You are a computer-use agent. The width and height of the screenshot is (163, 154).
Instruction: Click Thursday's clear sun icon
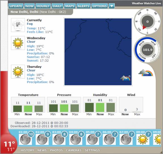(x=18, y=71)
